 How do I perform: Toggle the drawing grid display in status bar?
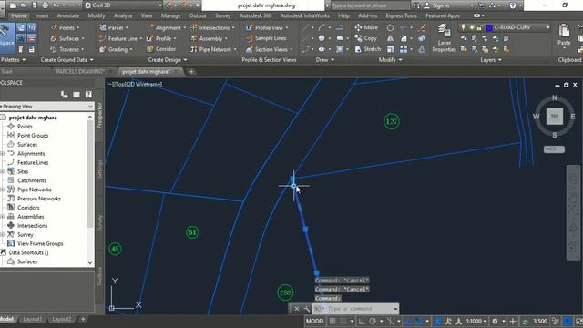332,321
